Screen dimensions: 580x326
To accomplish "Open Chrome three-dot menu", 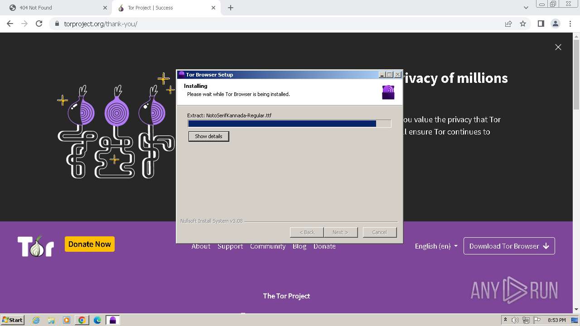I will (570, 24).
